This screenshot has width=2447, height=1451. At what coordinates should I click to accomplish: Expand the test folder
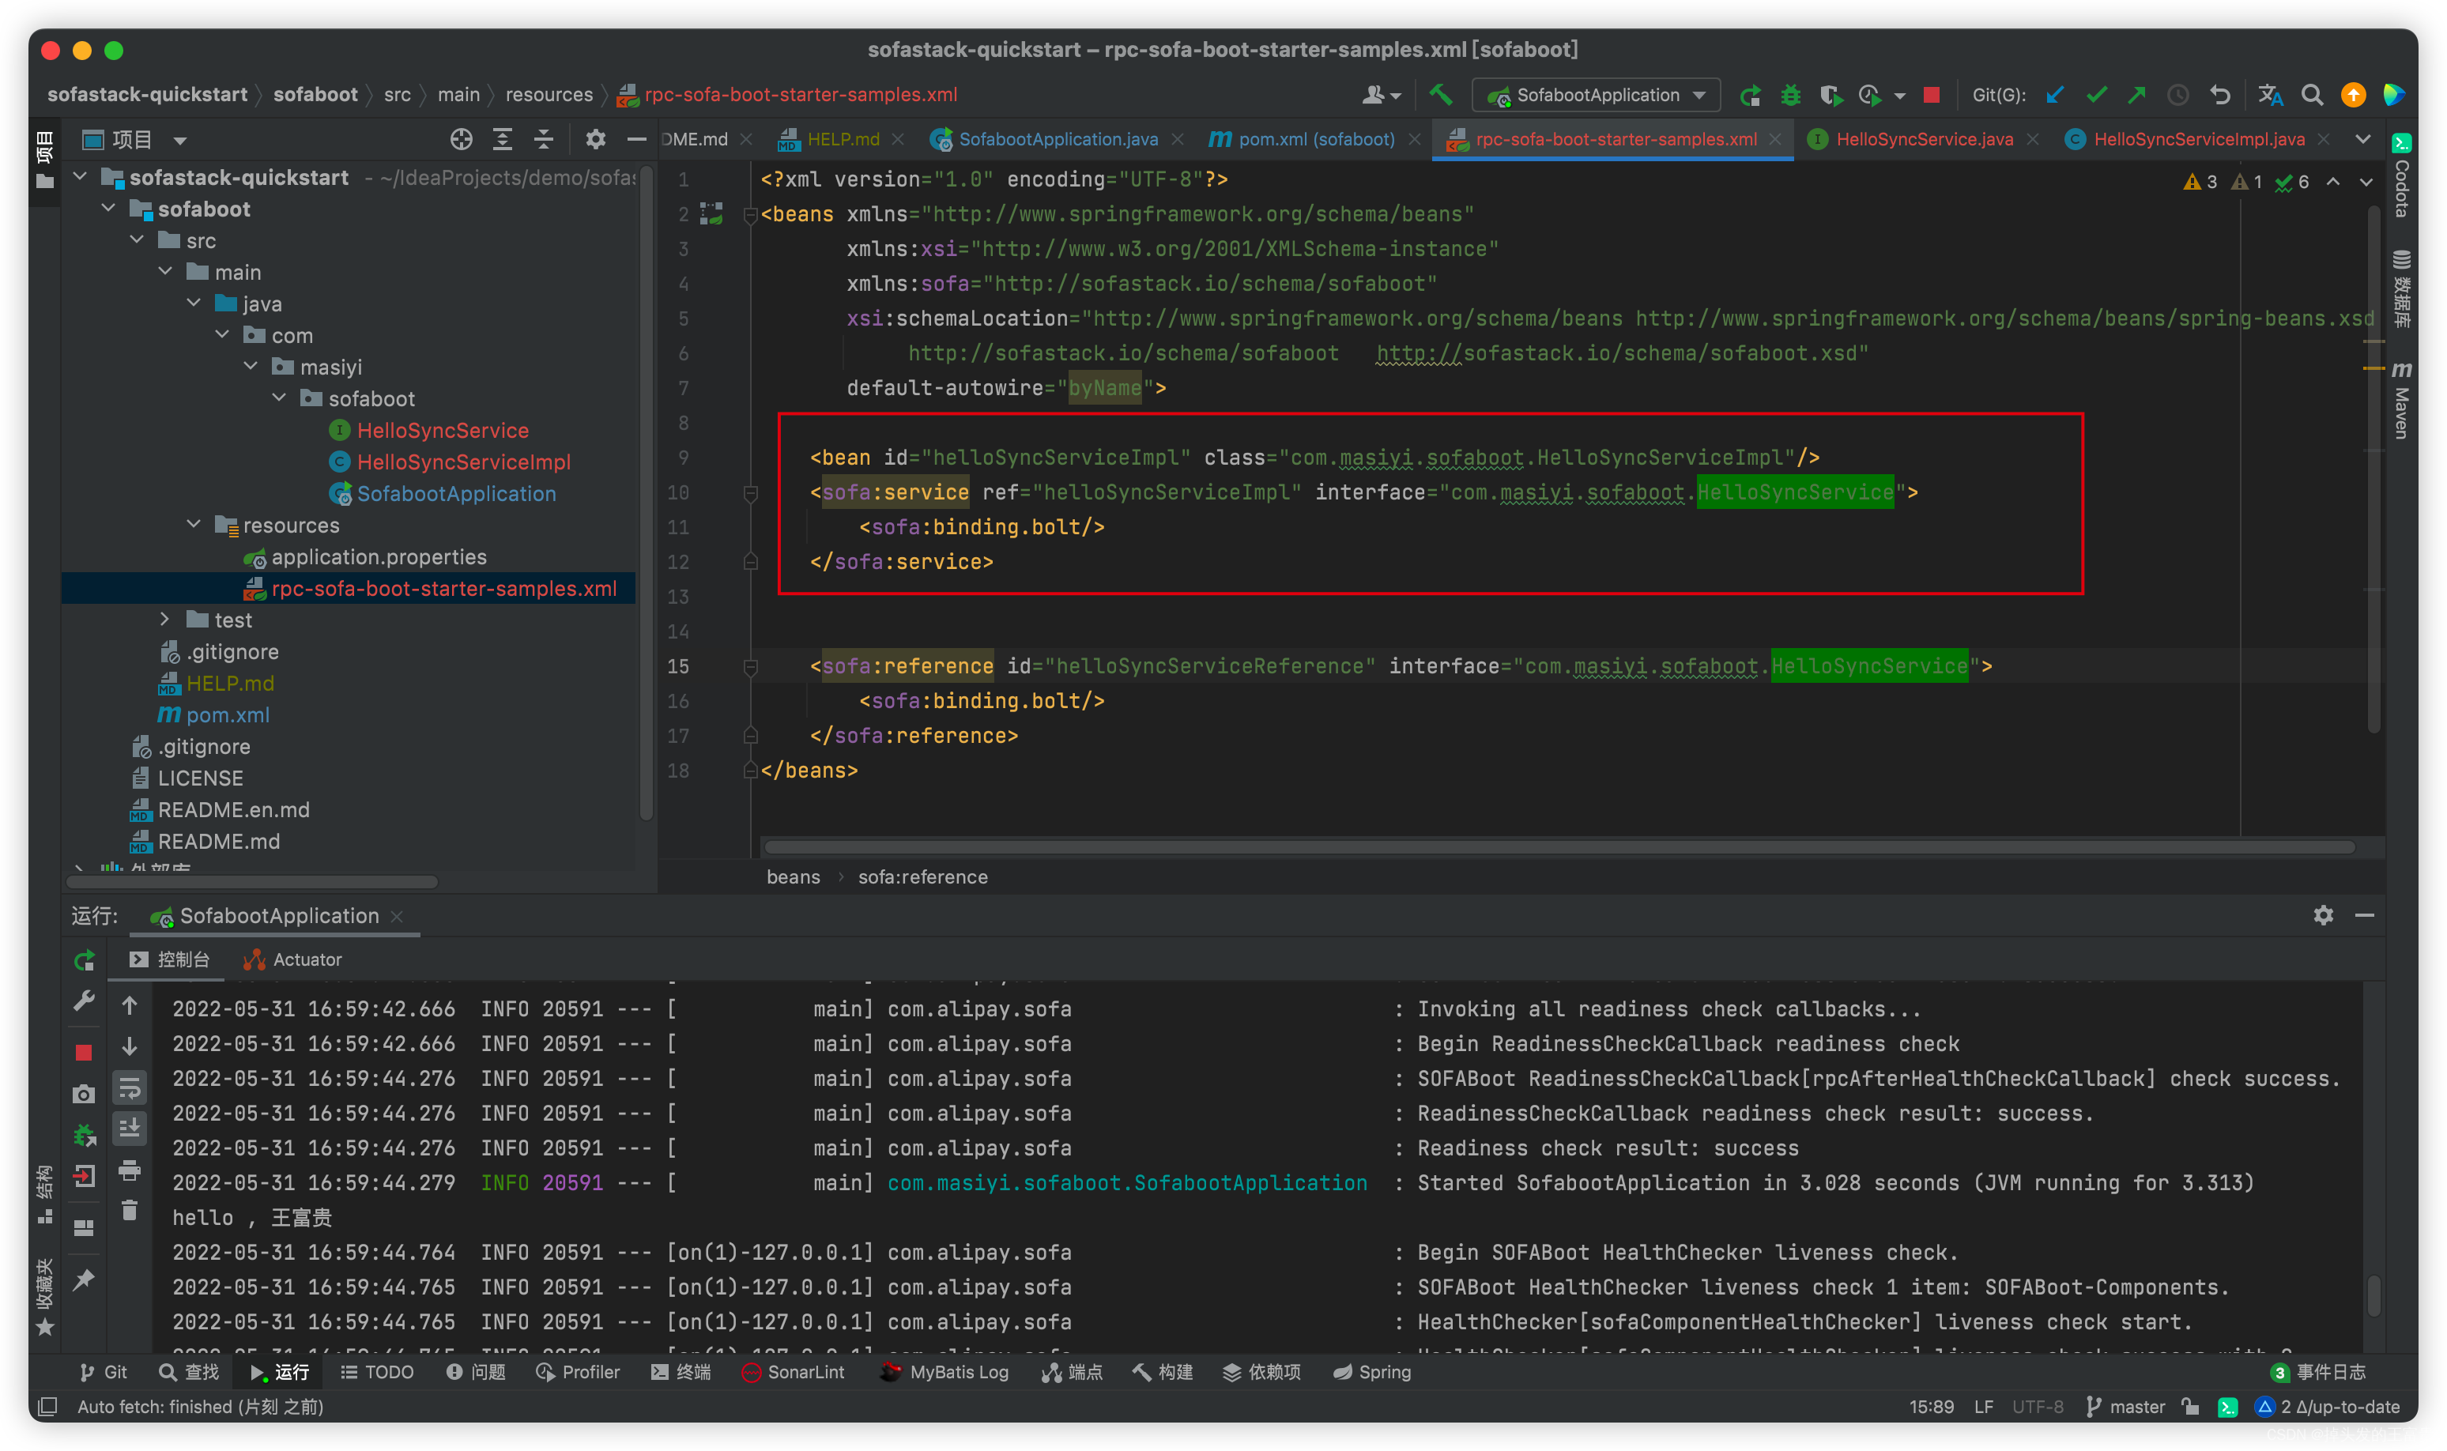(165, 619)
